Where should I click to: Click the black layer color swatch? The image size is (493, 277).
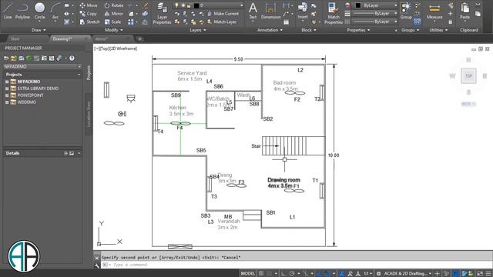pos(196,5)
